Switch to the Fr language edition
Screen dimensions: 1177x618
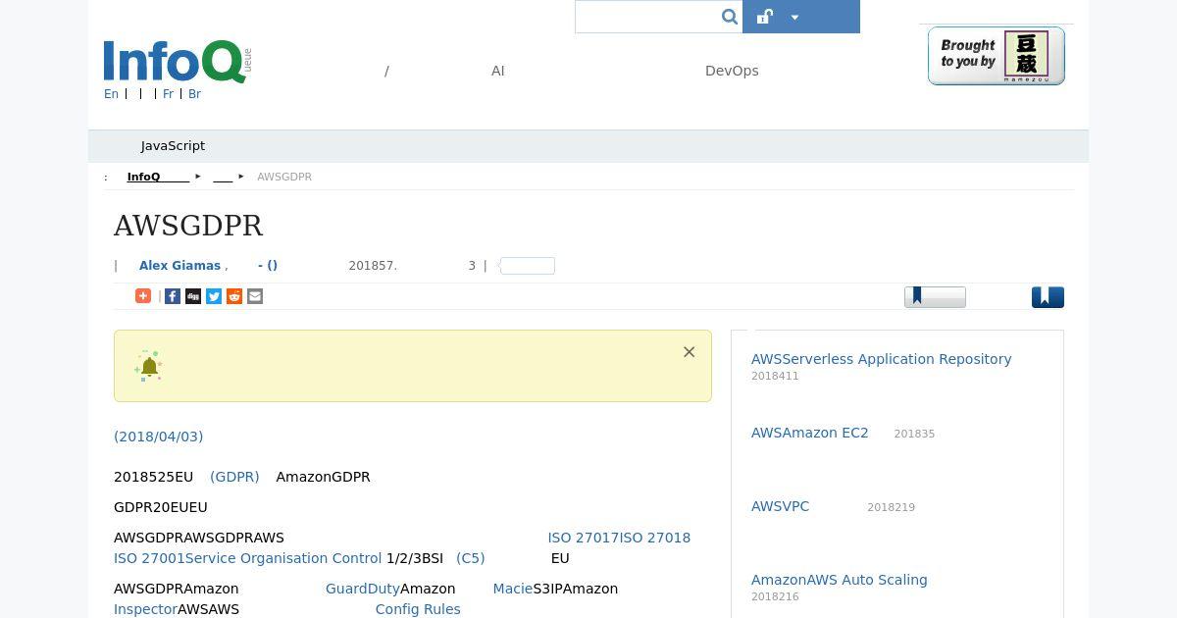pos(168,94)
